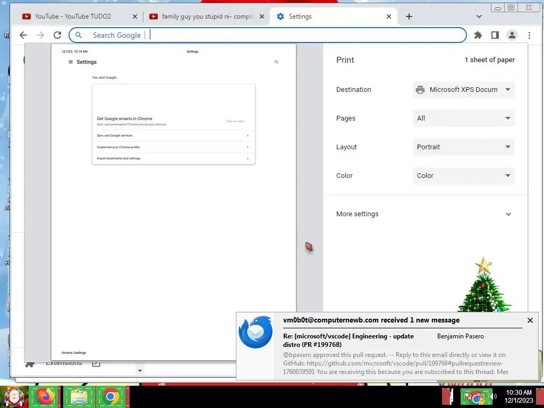Switch to the family guy compilation tab
The height and width of the screenshot is (408, 544).
(x=208, y=16)
